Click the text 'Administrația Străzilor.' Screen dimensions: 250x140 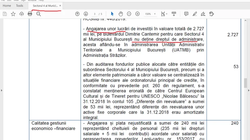105,55
